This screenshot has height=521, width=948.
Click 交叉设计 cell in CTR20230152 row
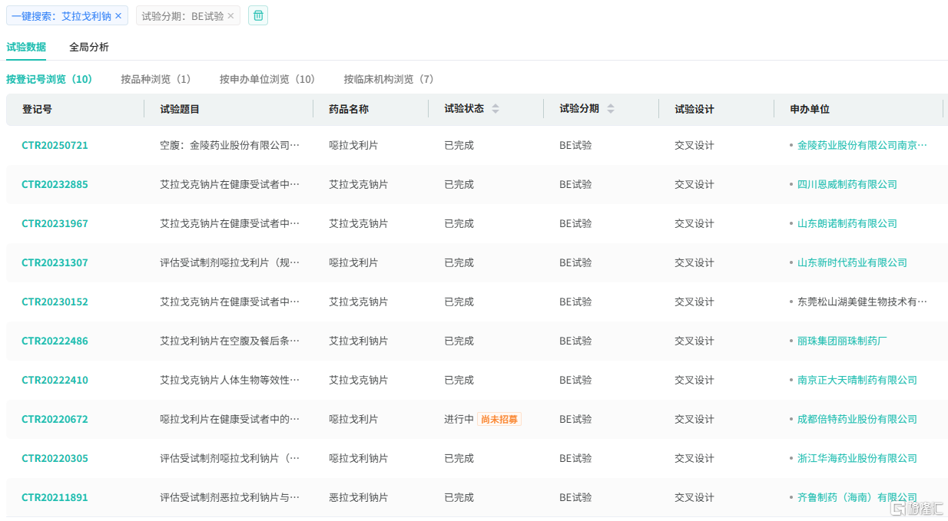coord(694,302)
